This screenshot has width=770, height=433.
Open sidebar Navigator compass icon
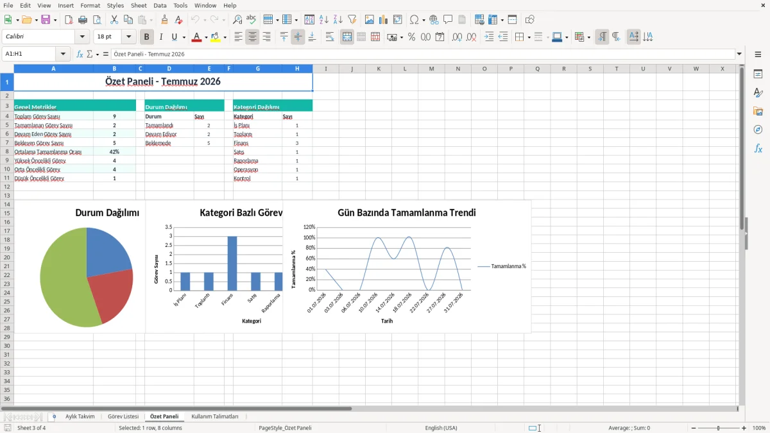coord(758,130)
